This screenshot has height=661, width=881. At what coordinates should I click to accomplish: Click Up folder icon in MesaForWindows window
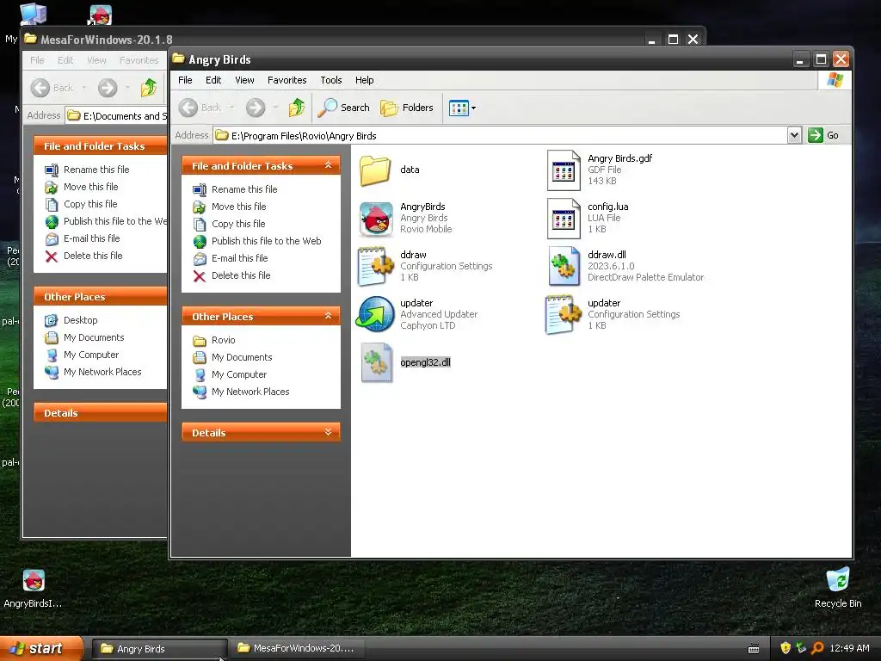pos(148,88)
